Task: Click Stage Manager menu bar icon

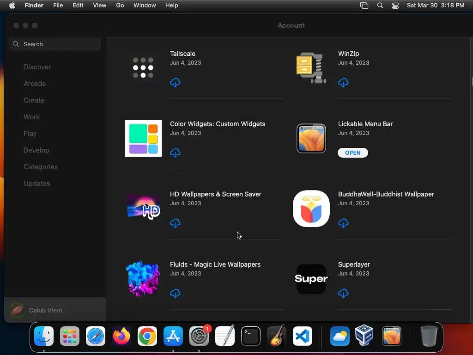Action: point(364,6)
